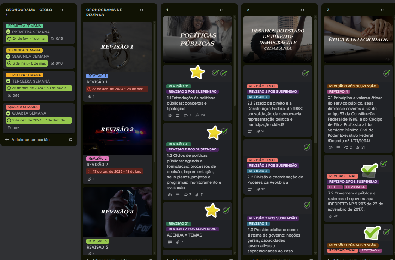This screenshot has height=260, width=395.
Task: Click the green PRIMEIRA SEMANA label
Action: click(x=24, y=26)
